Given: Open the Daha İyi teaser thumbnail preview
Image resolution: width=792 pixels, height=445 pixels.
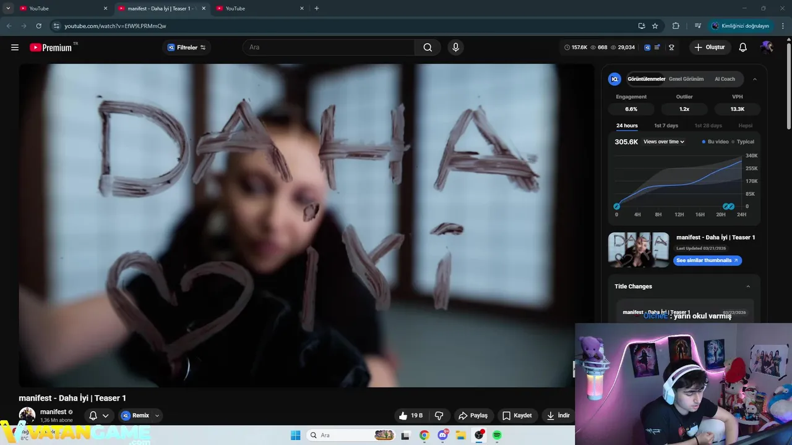Looking at the screenshot, I should (x=639, y=250).
